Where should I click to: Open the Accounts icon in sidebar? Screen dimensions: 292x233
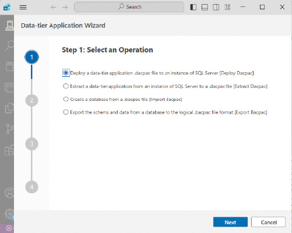tap(9, 193)
